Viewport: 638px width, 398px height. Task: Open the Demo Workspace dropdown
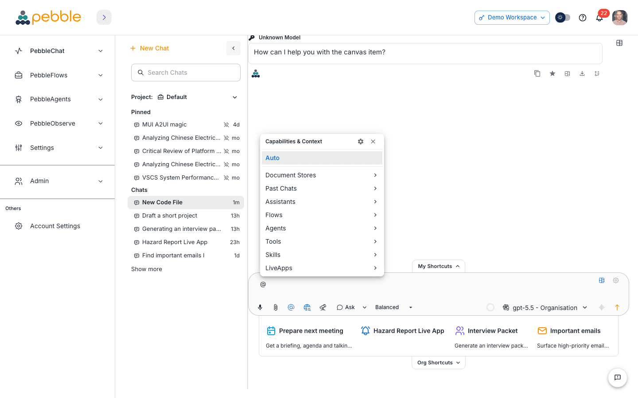(512, 18)
